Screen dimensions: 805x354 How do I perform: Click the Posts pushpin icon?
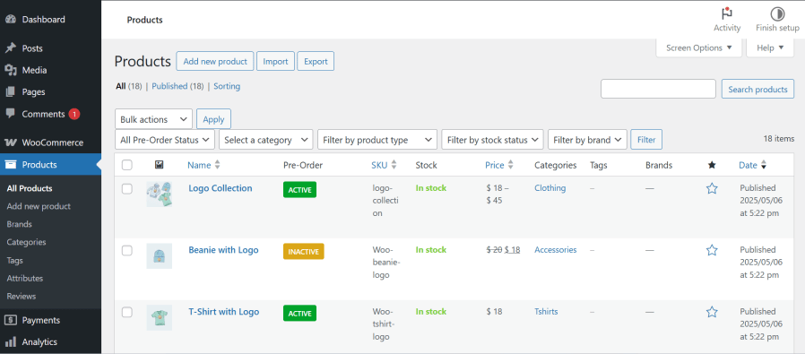pyautogui.click(x=10, y=48)
